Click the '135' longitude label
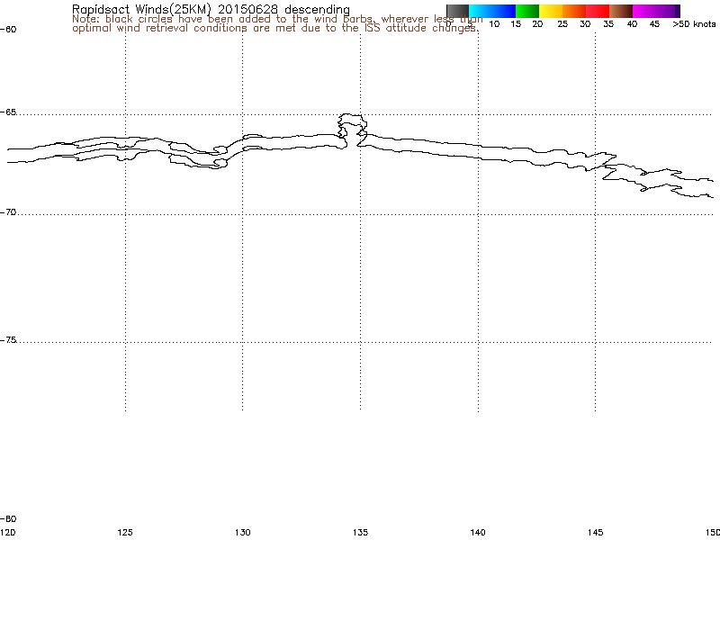The height and width of the screenshot is (630, 720). 361,532
